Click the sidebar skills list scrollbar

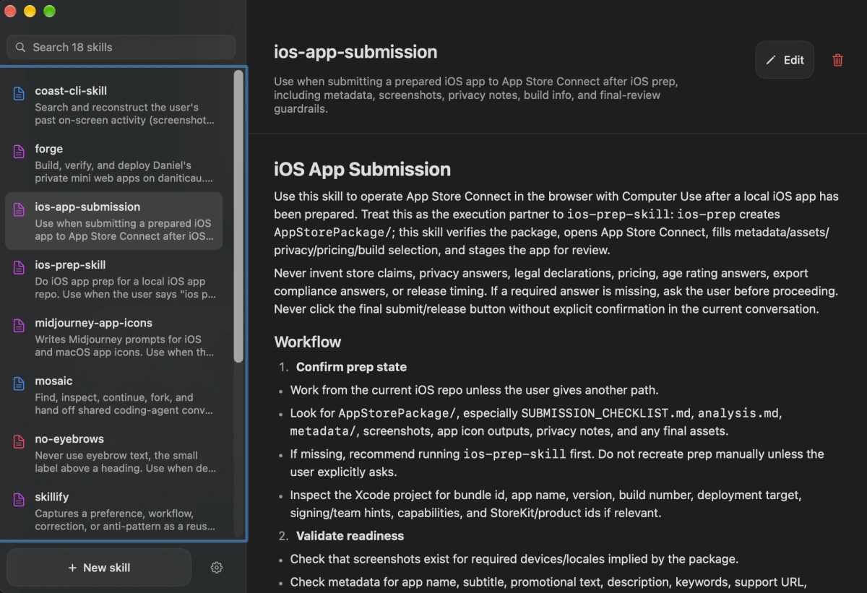pos(238,216)
